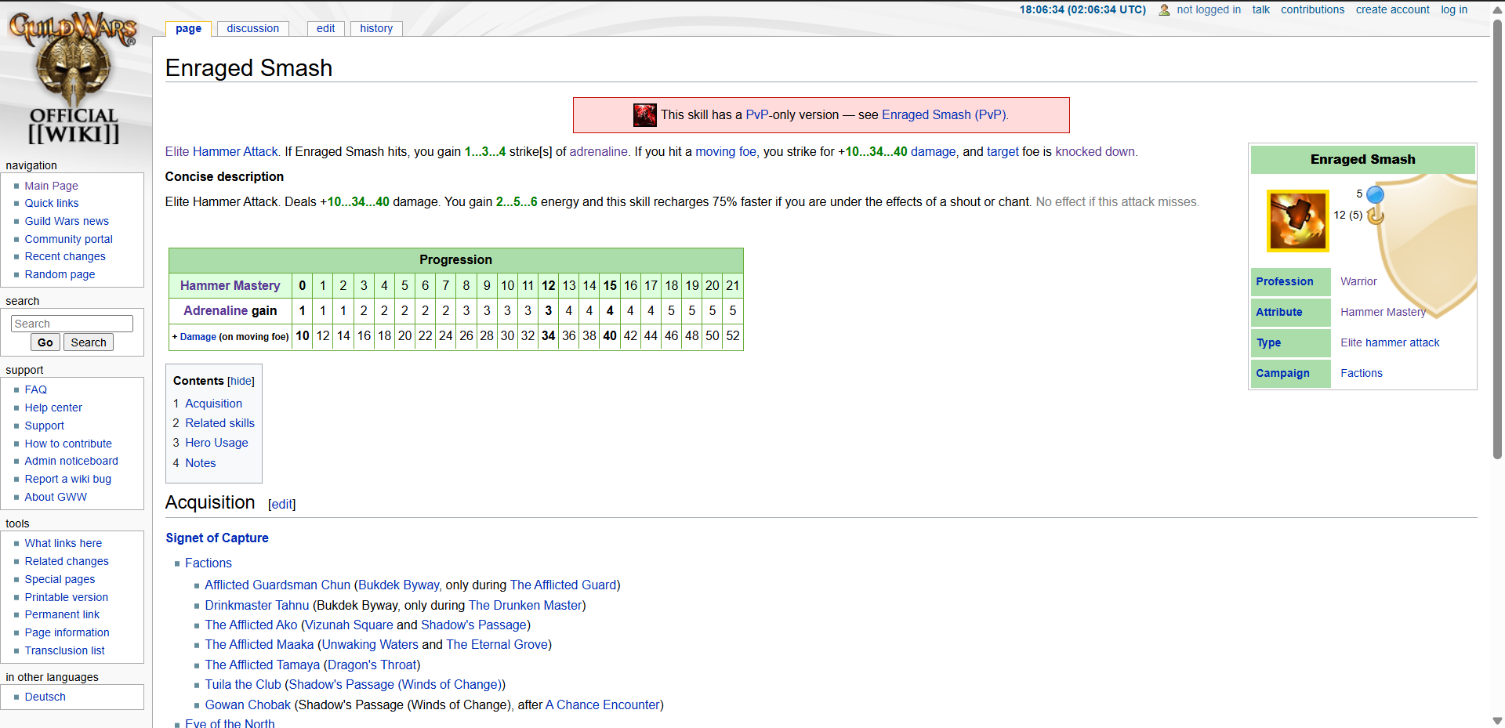This screenshot has width=1505, height=728.
Task: Open About GWW
Action: click(56, 497)
